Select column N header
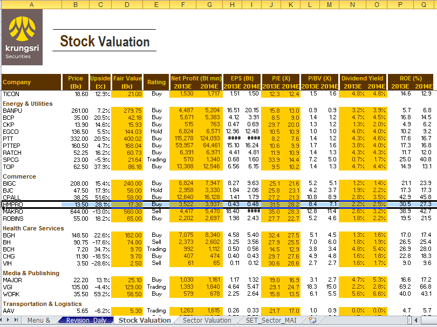Image resolution: width=437 pixels, height=327 pixels. click(352, 4)
